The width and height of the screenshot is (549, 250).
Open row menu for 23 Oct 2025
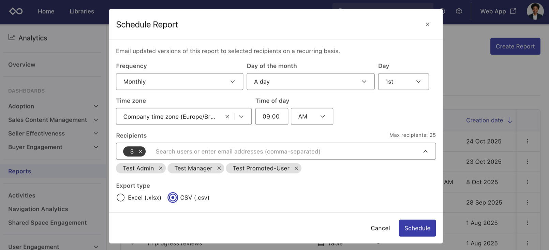pos(528,162)
